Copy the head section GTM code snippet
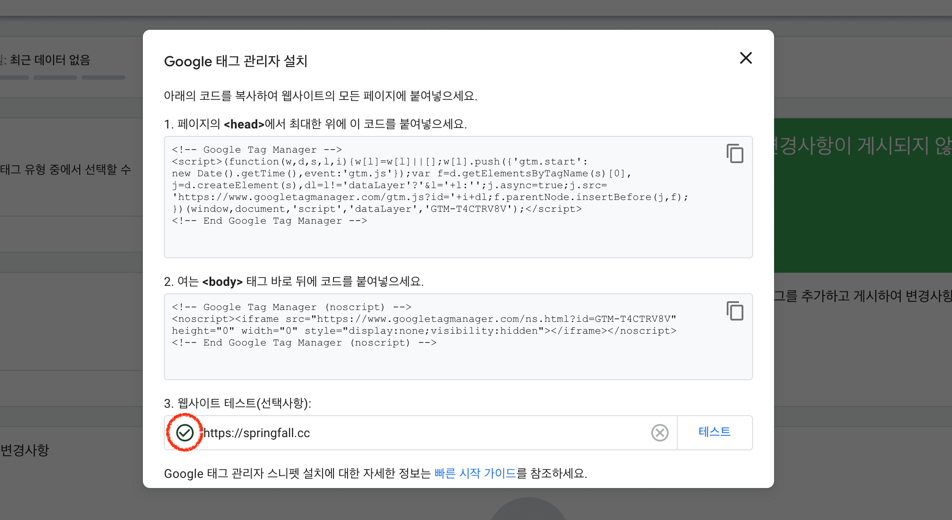 tap(735, 154)
